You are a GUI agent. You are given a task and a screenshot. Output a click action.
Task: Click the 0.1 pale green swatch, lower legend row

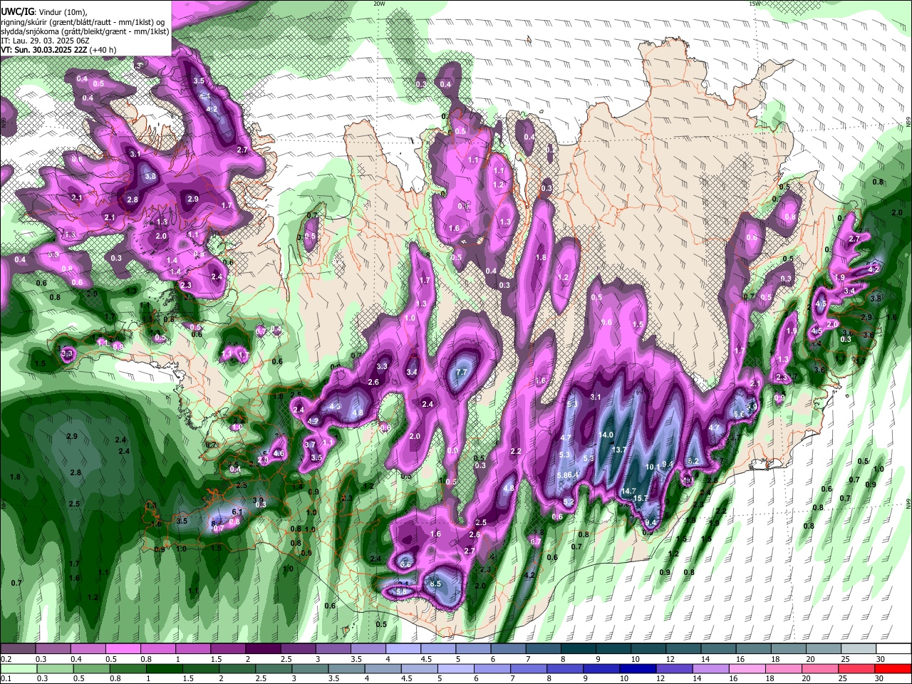(x=18, y=668)
